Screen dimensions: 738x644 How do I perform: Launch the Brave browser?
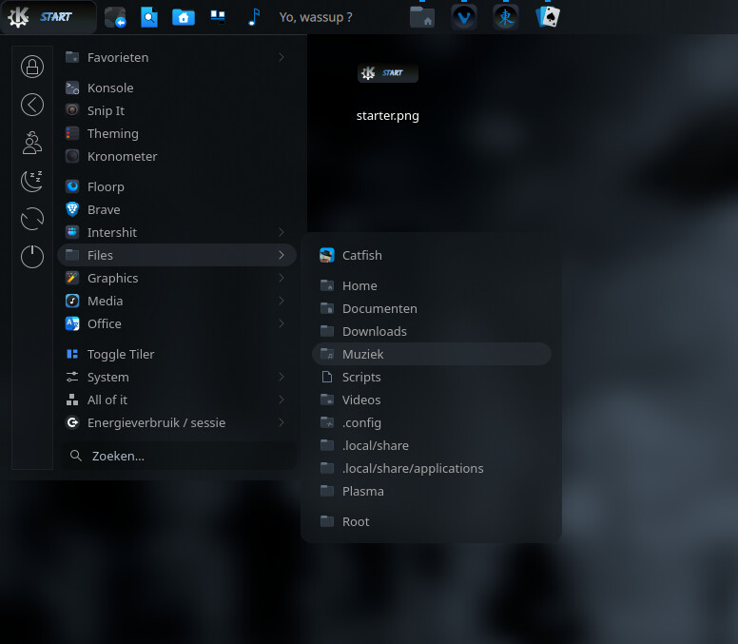(104, 209)
